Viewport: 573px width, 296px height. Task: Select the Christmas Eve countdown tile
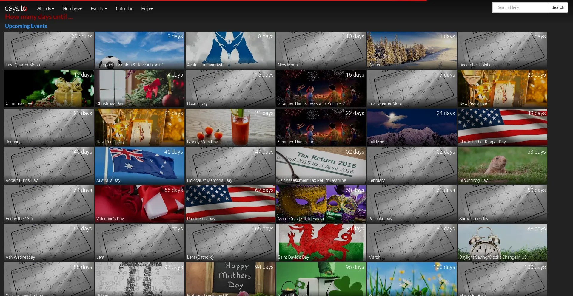coord(49,89)
